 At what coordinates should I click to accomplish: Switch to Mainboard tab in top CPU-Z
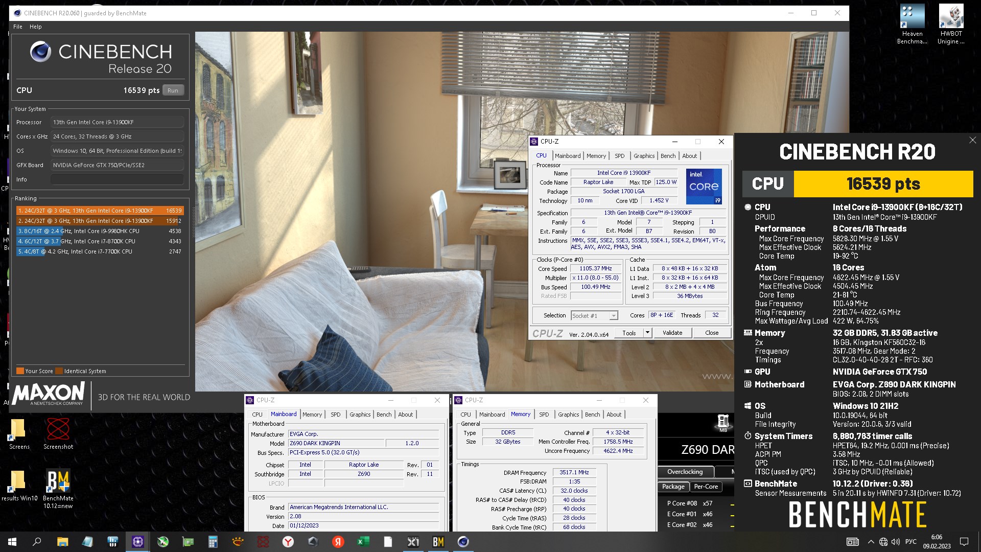pyautogui.click(x=568, y=156)
